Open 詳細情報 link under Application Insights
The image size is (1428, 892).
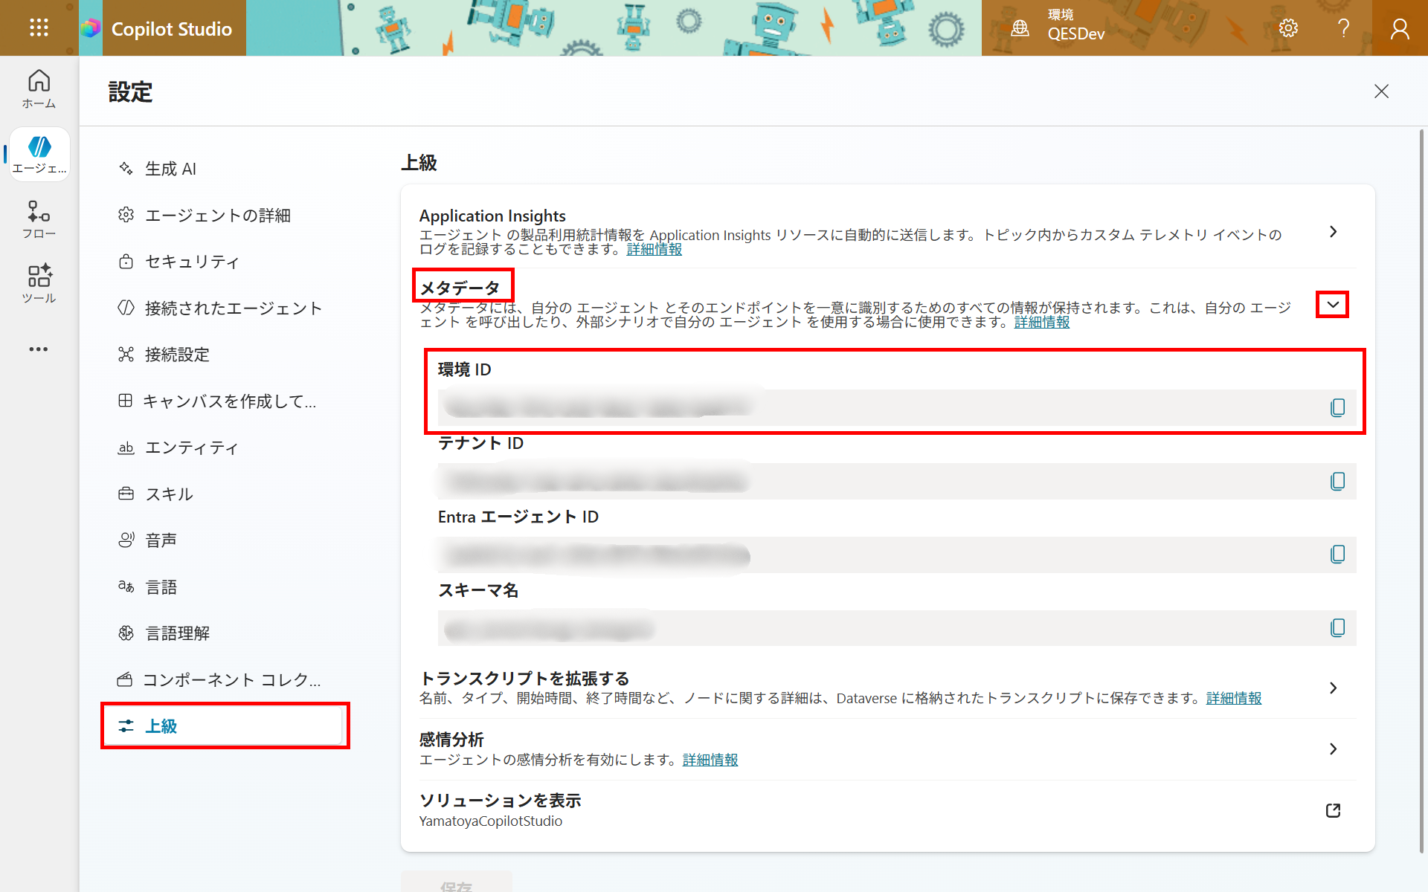[654, 250]
